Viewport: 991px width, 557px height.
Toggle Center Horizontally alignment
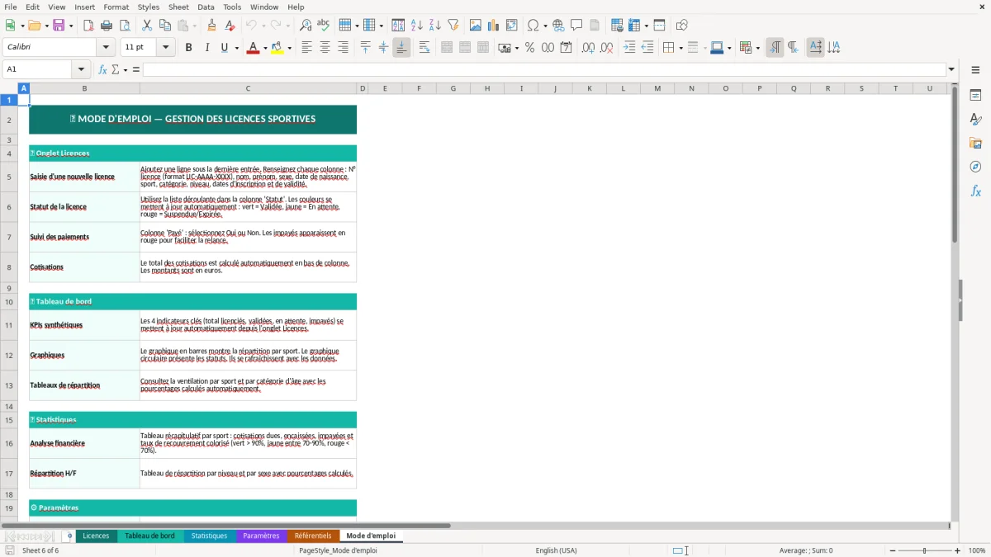[x=325, y=48]
